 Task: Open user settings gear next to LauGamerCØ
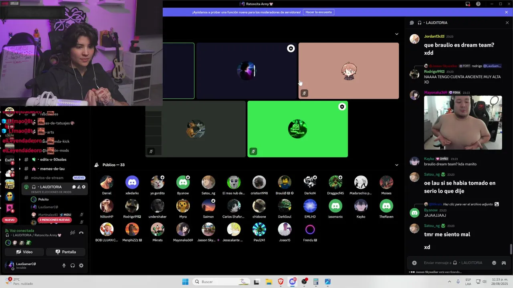pyautogui.click(x=81, y=266)
